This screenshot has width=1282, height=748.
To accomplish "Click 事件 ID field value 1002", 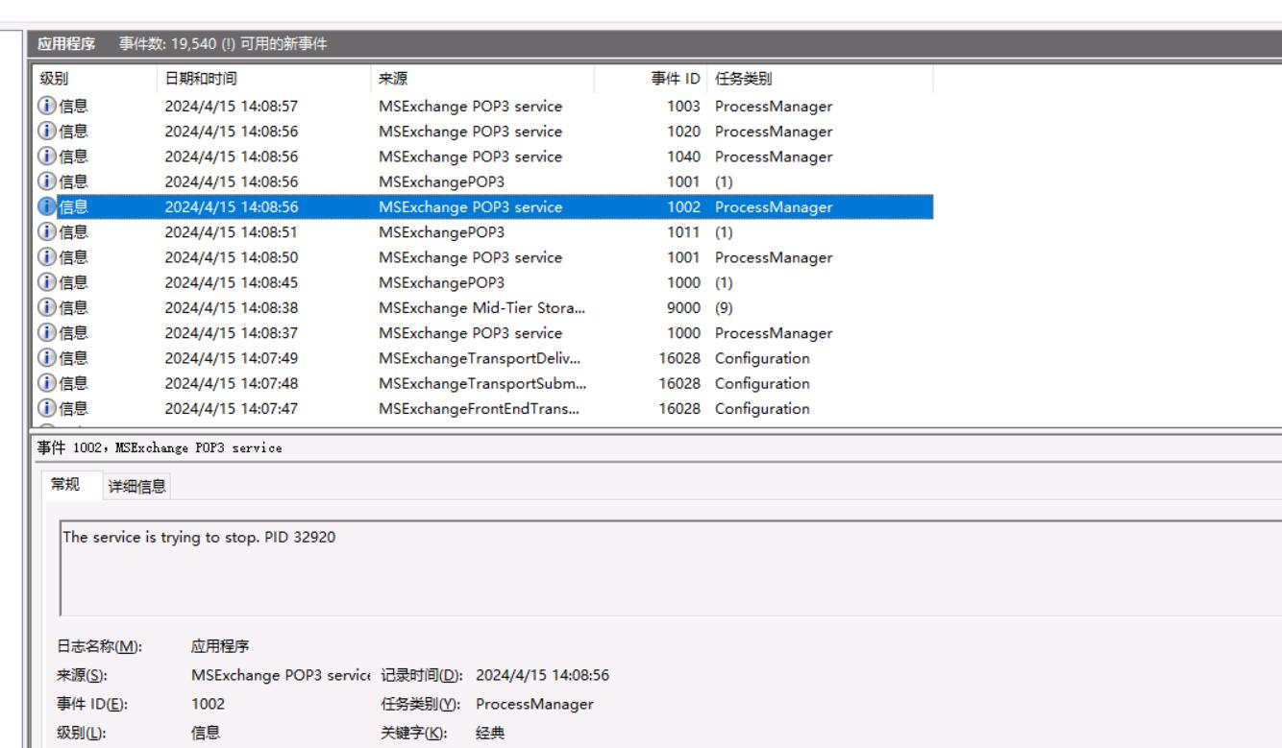I will pos(208,705).
